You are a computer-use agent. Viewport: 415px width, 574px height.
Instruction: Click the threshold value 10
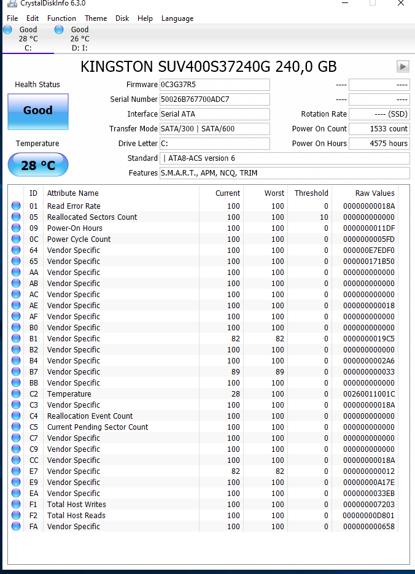click(324, 217)
